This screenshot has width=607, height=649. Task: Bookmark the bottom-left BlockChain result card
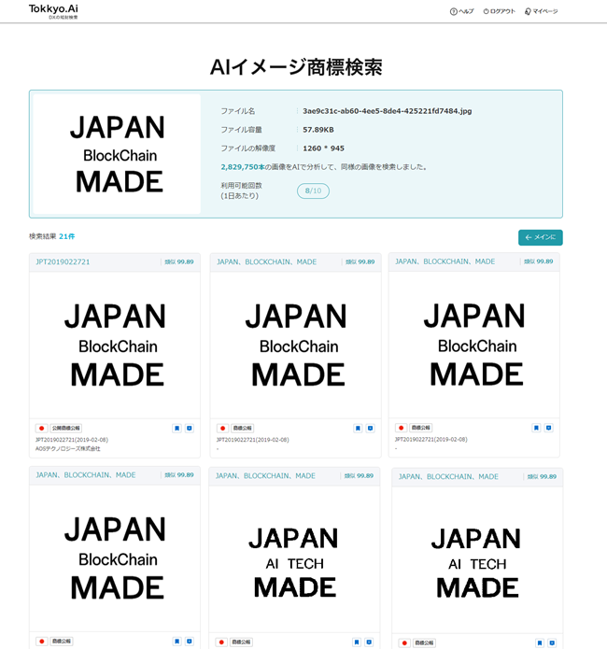[x=176, y=642]
